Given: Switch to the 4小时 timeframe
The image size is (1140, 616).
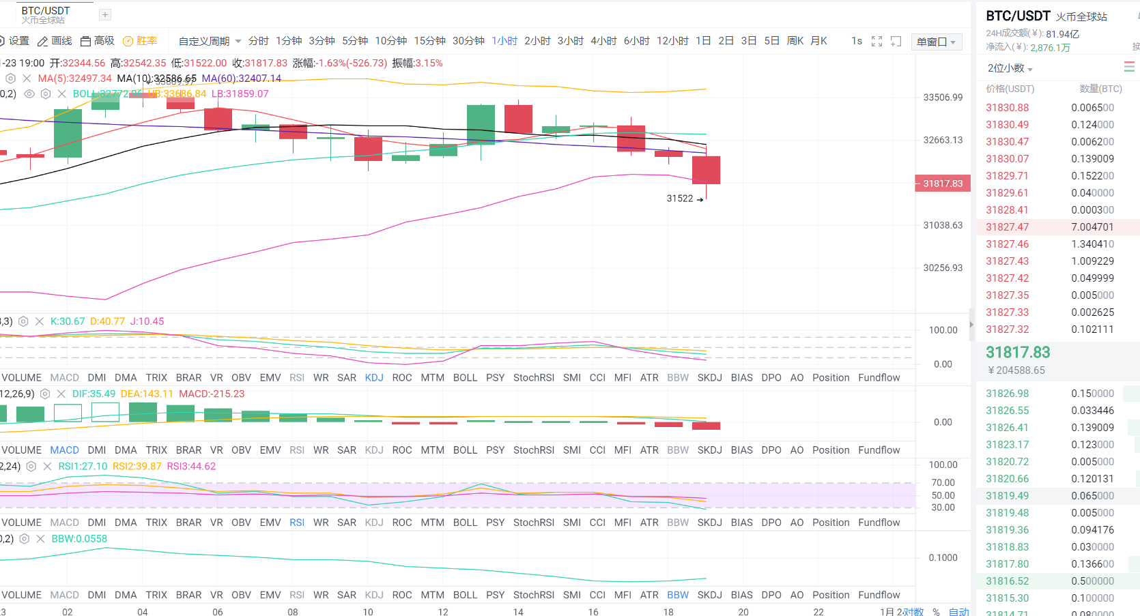Looking at the screenshot, I should (x=603, y=41).
